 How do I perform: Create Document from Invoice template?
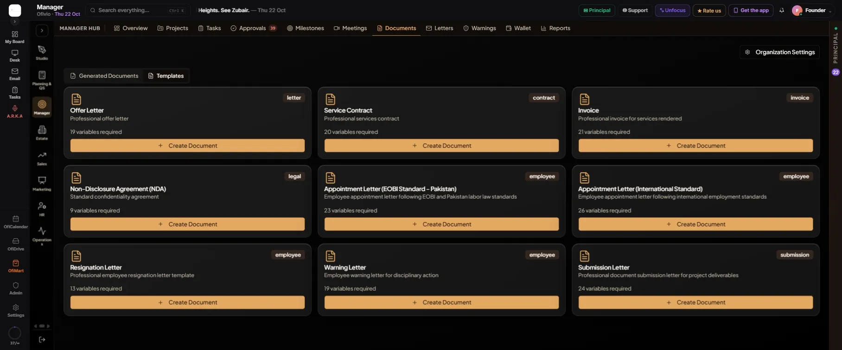[695, 145]
